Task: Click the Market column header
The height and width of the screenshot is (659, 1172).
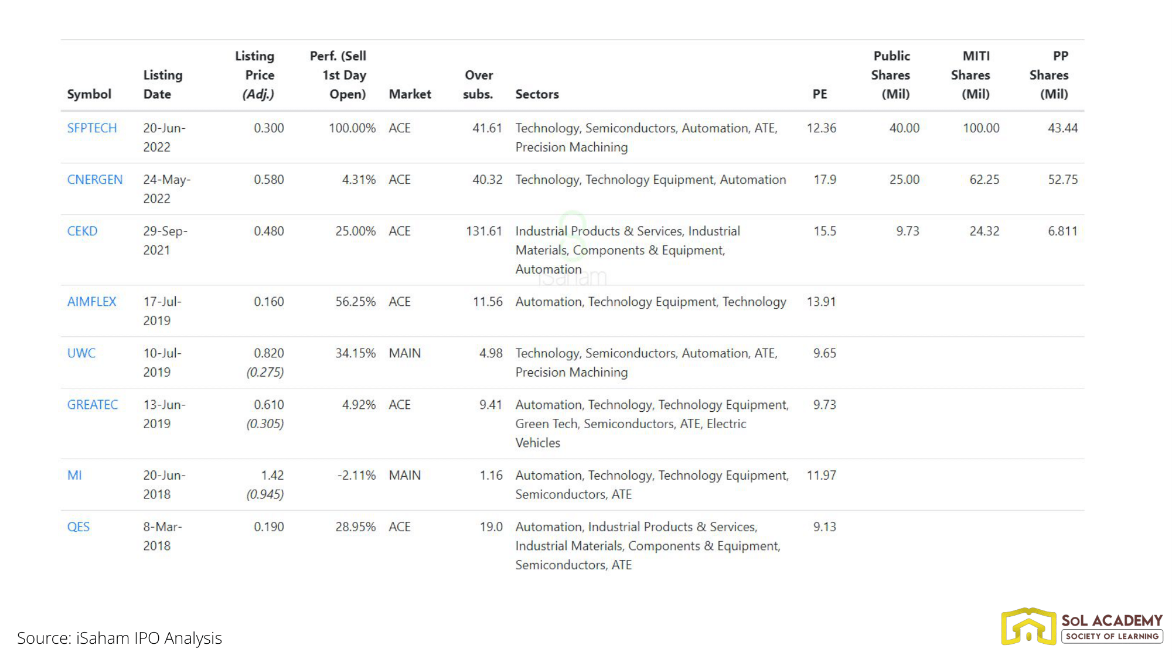Action: tap(410, 94)
